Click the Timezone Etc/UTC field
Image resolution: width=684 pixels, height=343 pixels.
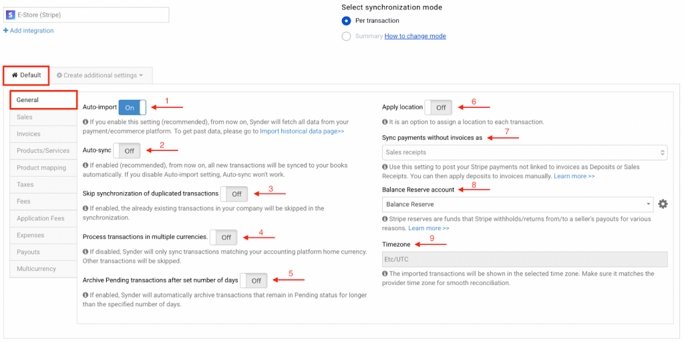(x=524, y=260)
